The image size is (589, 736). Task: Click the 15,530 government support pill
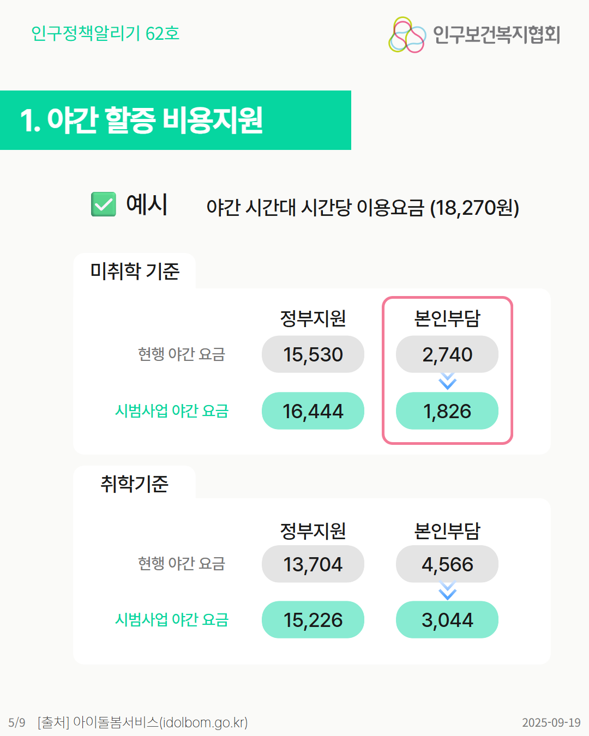point(313,354)
